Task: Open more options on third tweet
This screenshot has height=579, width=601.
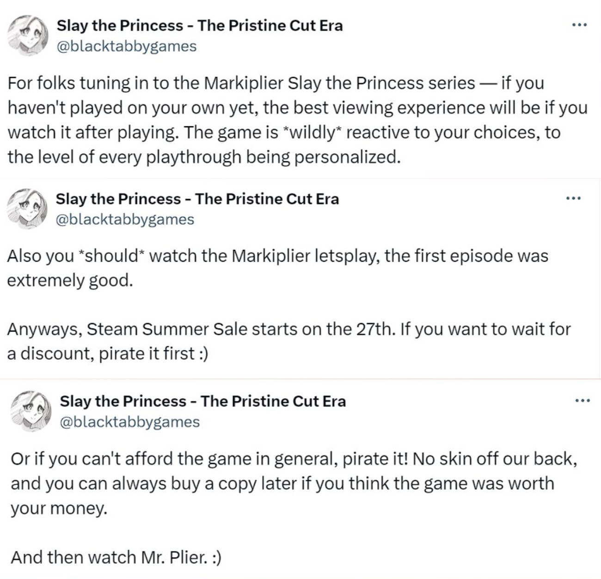Action: [x=583, y=400]
